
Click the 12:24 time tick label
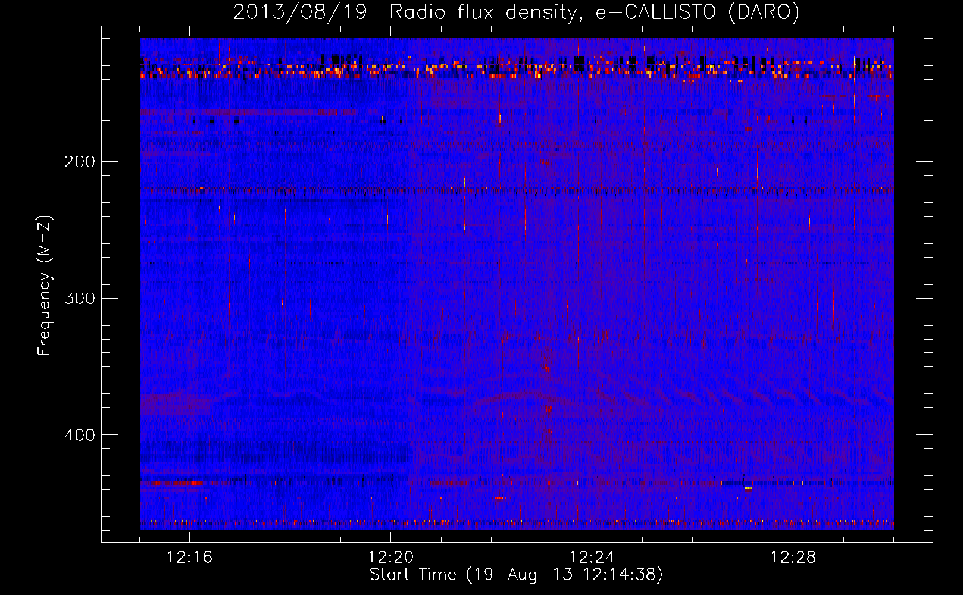tap(592, 558)
